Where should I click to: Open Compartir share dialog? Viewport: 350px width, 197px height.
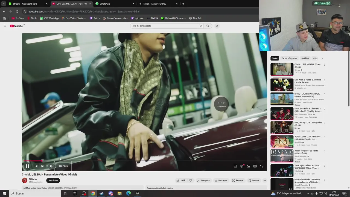point(204,181)
